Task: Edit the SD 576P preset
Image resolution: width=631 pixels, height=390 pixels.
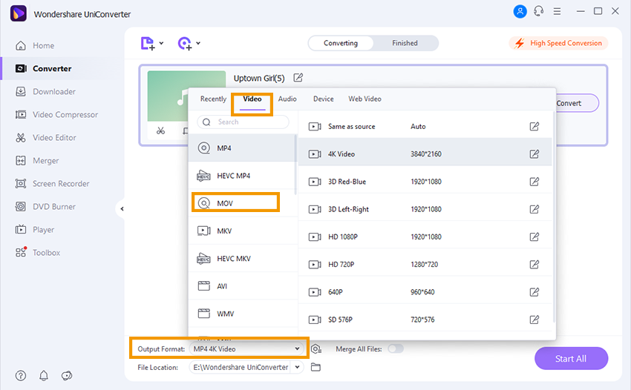Action: point(534,320)
